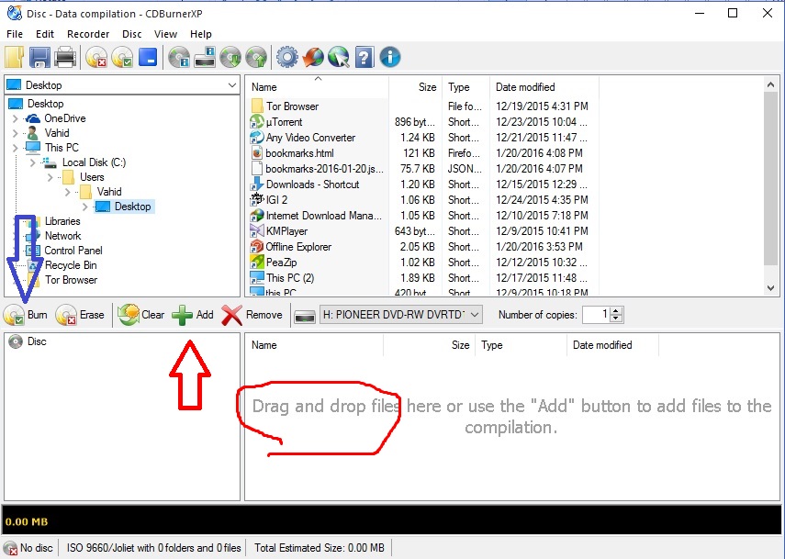Click the drive icon beside the recorder dropdown
Image resolution: width=785 pixels, height=559 pixels.
(x=305, y=316)
